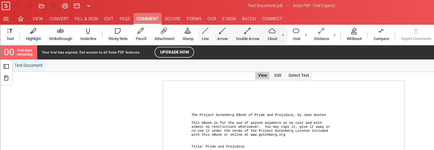Open the SECURE ribbon tab
This screenshot has width=434, height=150.
(x=173, y=19)
